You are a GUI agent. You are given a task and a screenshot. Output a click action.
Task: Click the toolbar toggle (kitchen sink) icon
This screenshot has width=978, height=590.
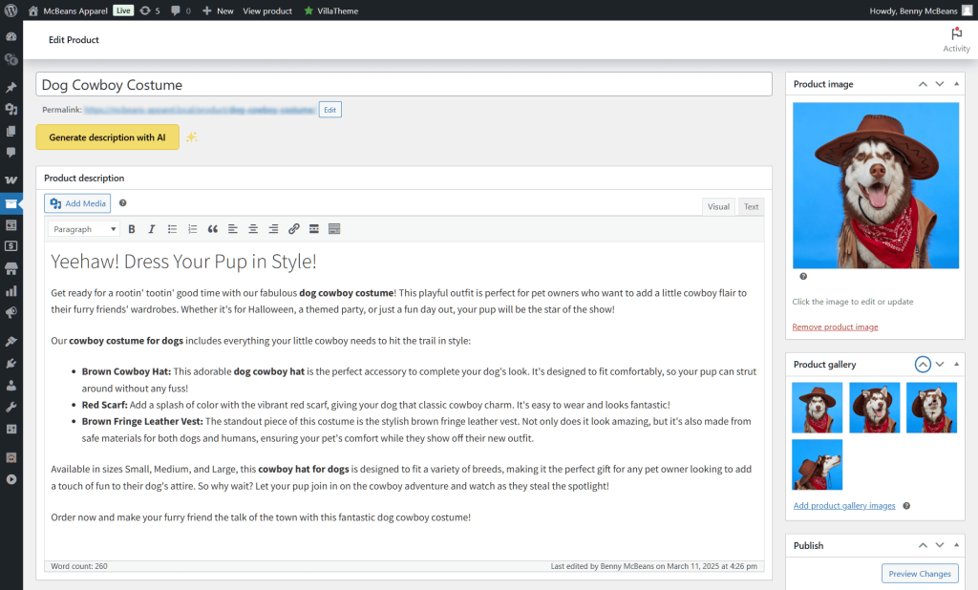click(334, 229)
